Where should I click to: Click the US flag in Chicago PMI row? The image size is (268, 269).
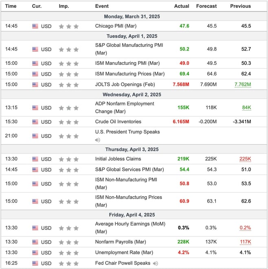35,26
